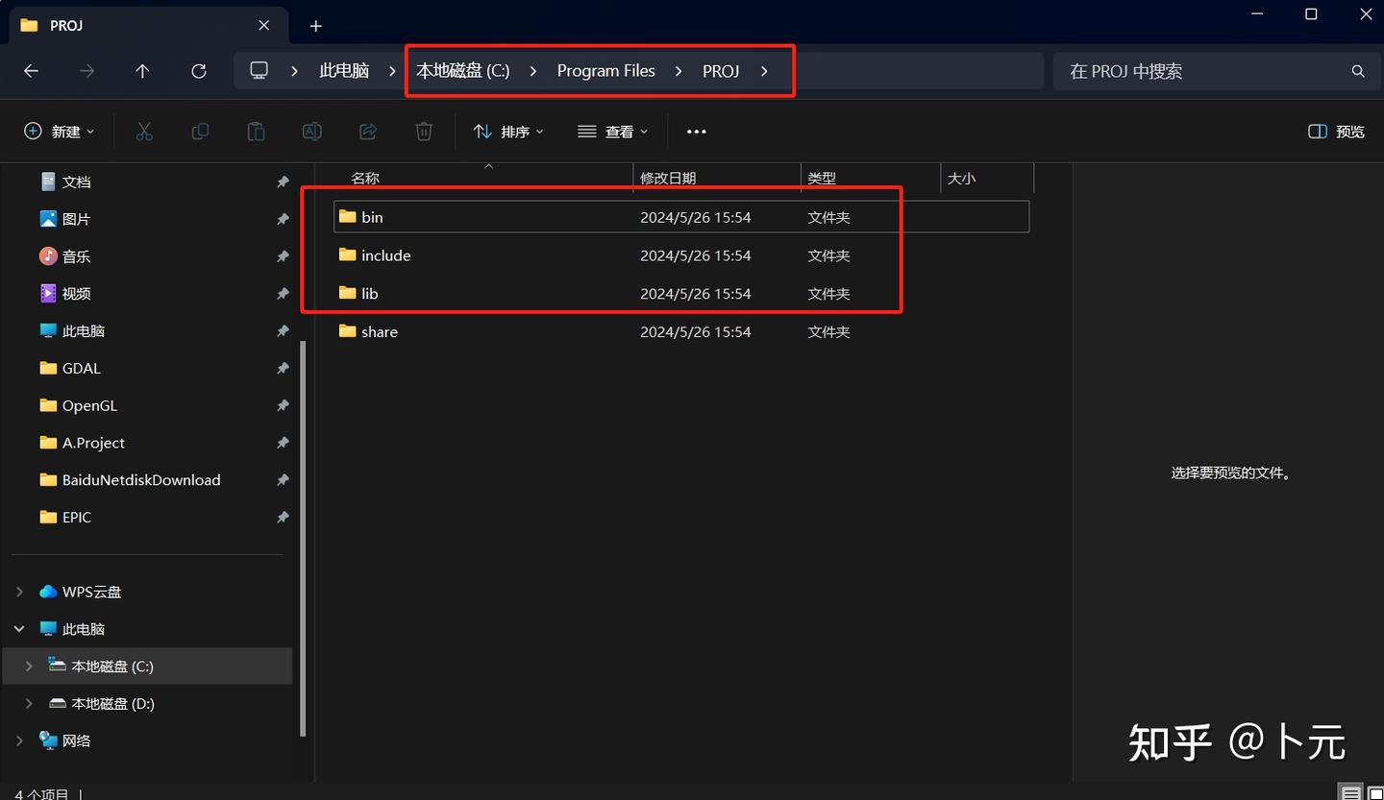Screen dimensions: 1384x800
Task: Open 视频 in quick access
Action: tap(76, 294)
